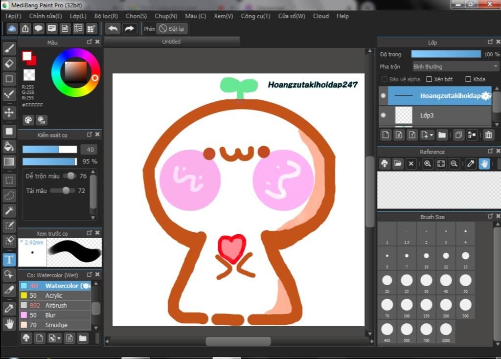The height and width of the screenshot is (359, 501).
Task: Open the add-brush dropdown arrow in brush panel
Action: coord(59,338)
